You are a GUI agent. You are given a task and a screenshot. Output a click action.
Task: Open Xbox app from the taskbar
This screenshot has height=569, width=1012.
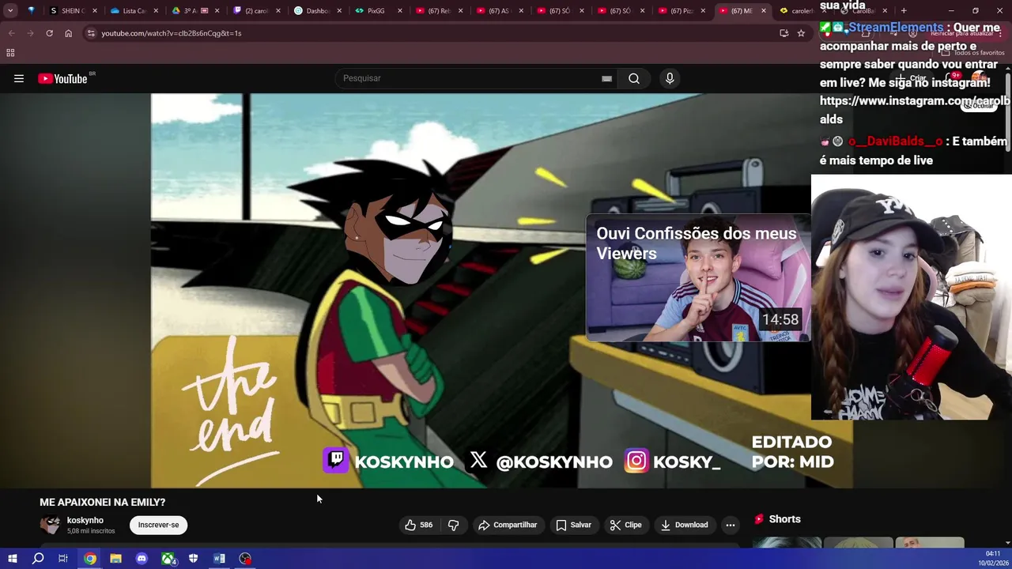[x=168, y=559]
